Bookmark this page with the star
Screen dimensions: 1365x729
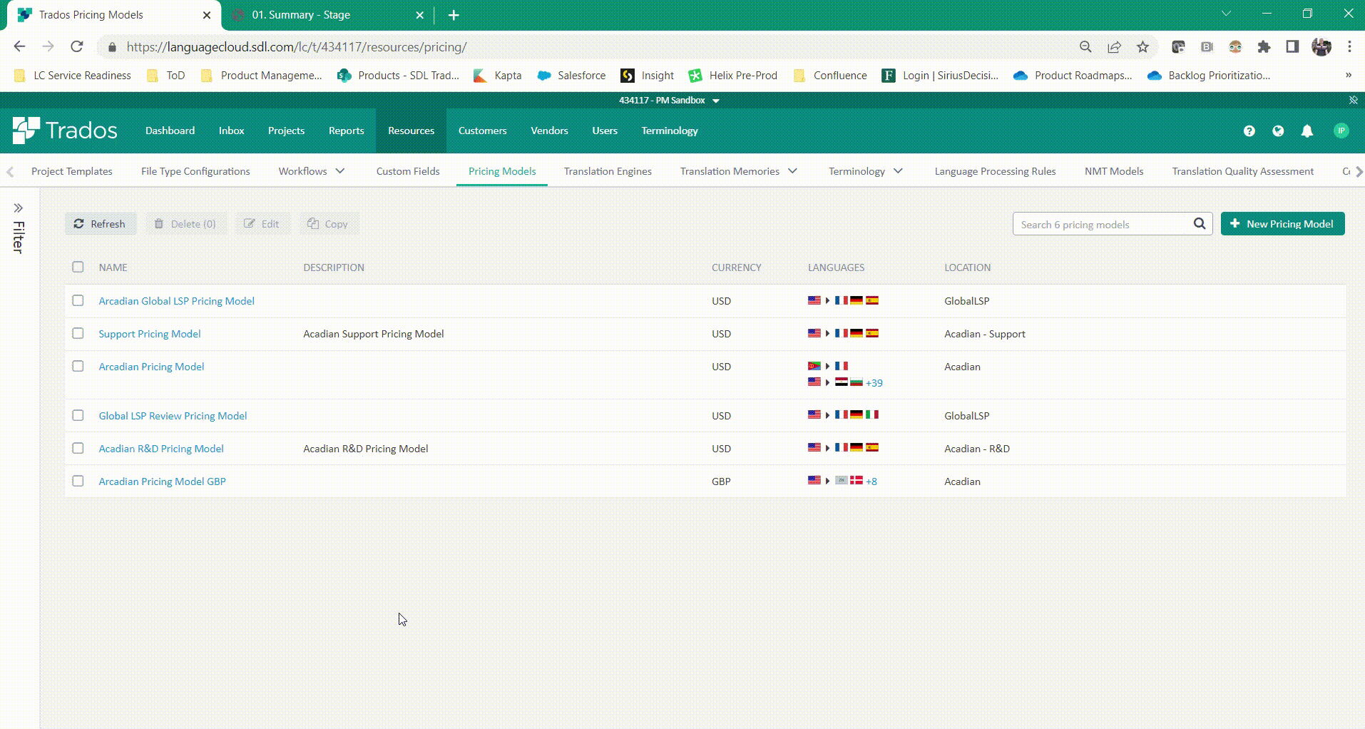point(1143,47)
